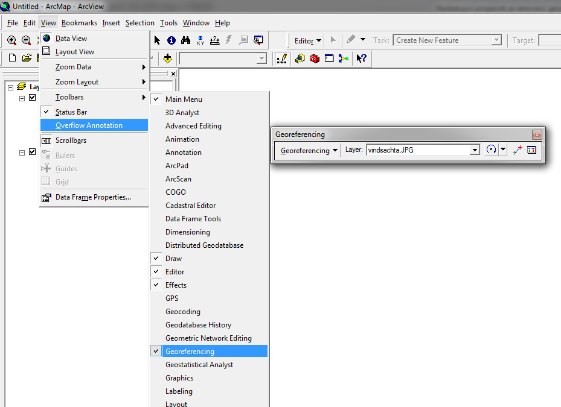This screenshot has height=407, width=561.
Task: Create a new map document
Action: click(x=12, y=58)
